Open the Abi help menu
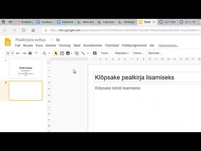Image resolution: width=201 pixels, height=151 pixels. click(152, 45)
